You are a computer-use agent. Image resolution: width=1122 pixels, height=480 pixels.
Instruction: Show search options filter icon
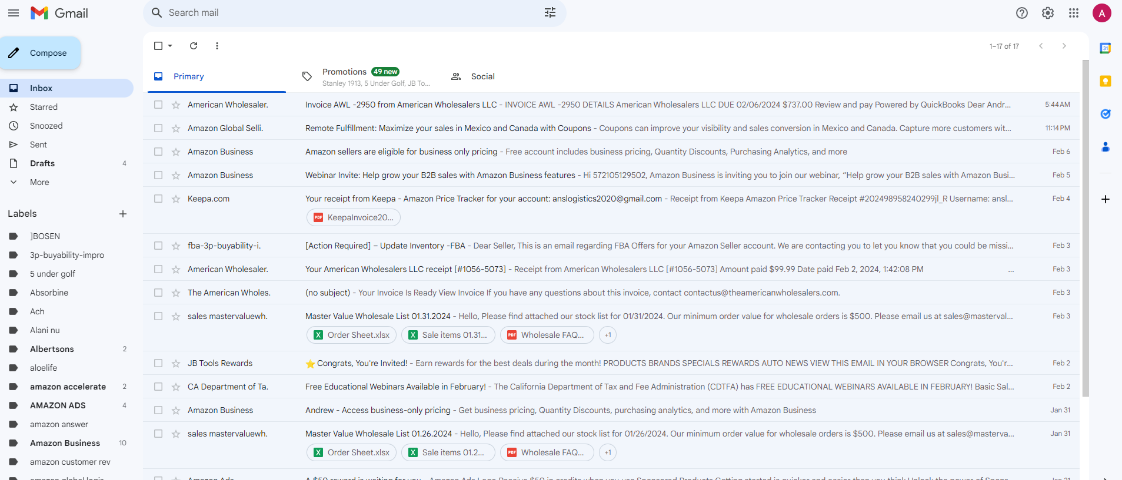tap(550, 13)
